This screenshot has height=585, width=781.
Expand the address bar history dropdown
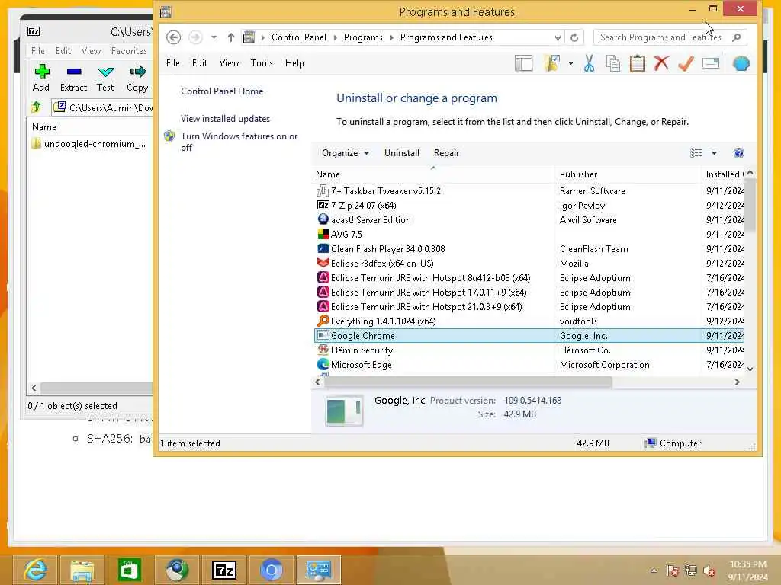point(558,37)
